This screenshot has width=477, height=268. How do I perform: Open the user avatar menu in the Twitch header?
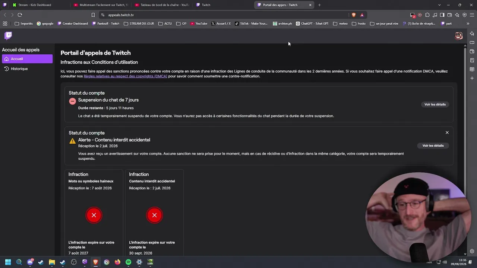[x=459, y=36]
